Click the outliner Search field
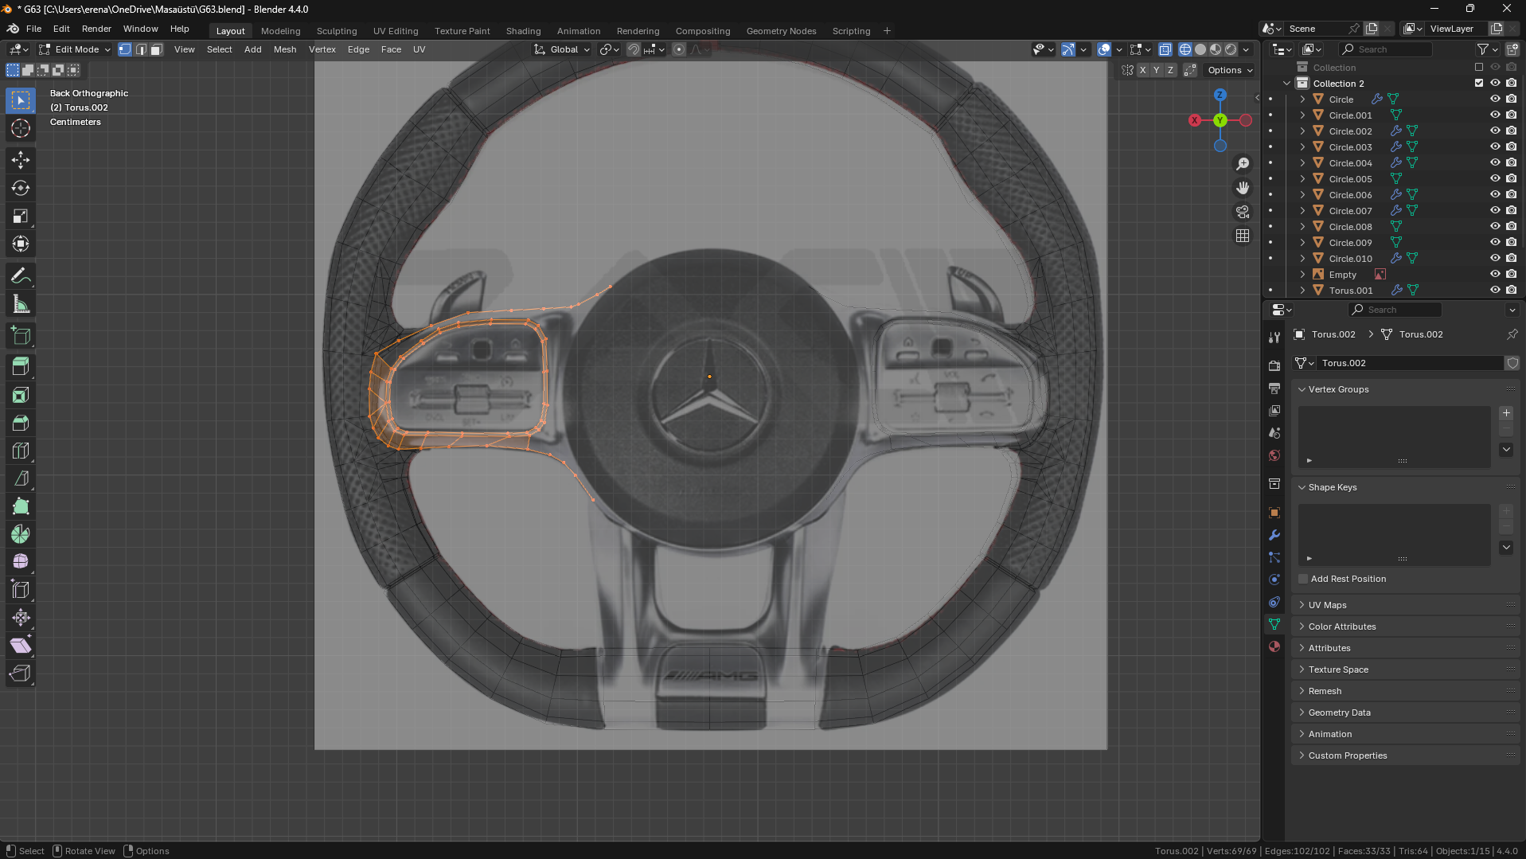Viewport: 1526px width, 859px height. pos(1386,49)
